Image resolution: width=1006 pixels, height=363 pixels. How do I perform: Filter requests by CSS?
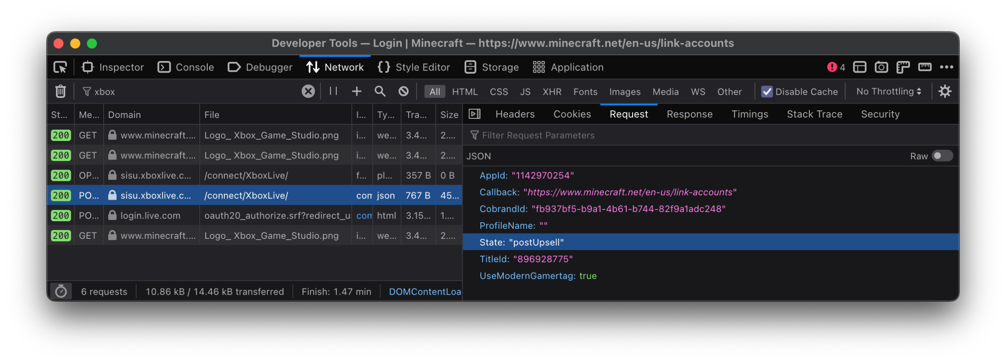click(499, 91)
